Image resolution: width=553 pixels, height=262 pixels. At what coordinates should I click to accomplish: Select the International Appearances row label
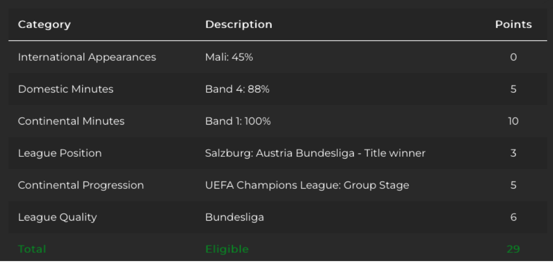87,57
